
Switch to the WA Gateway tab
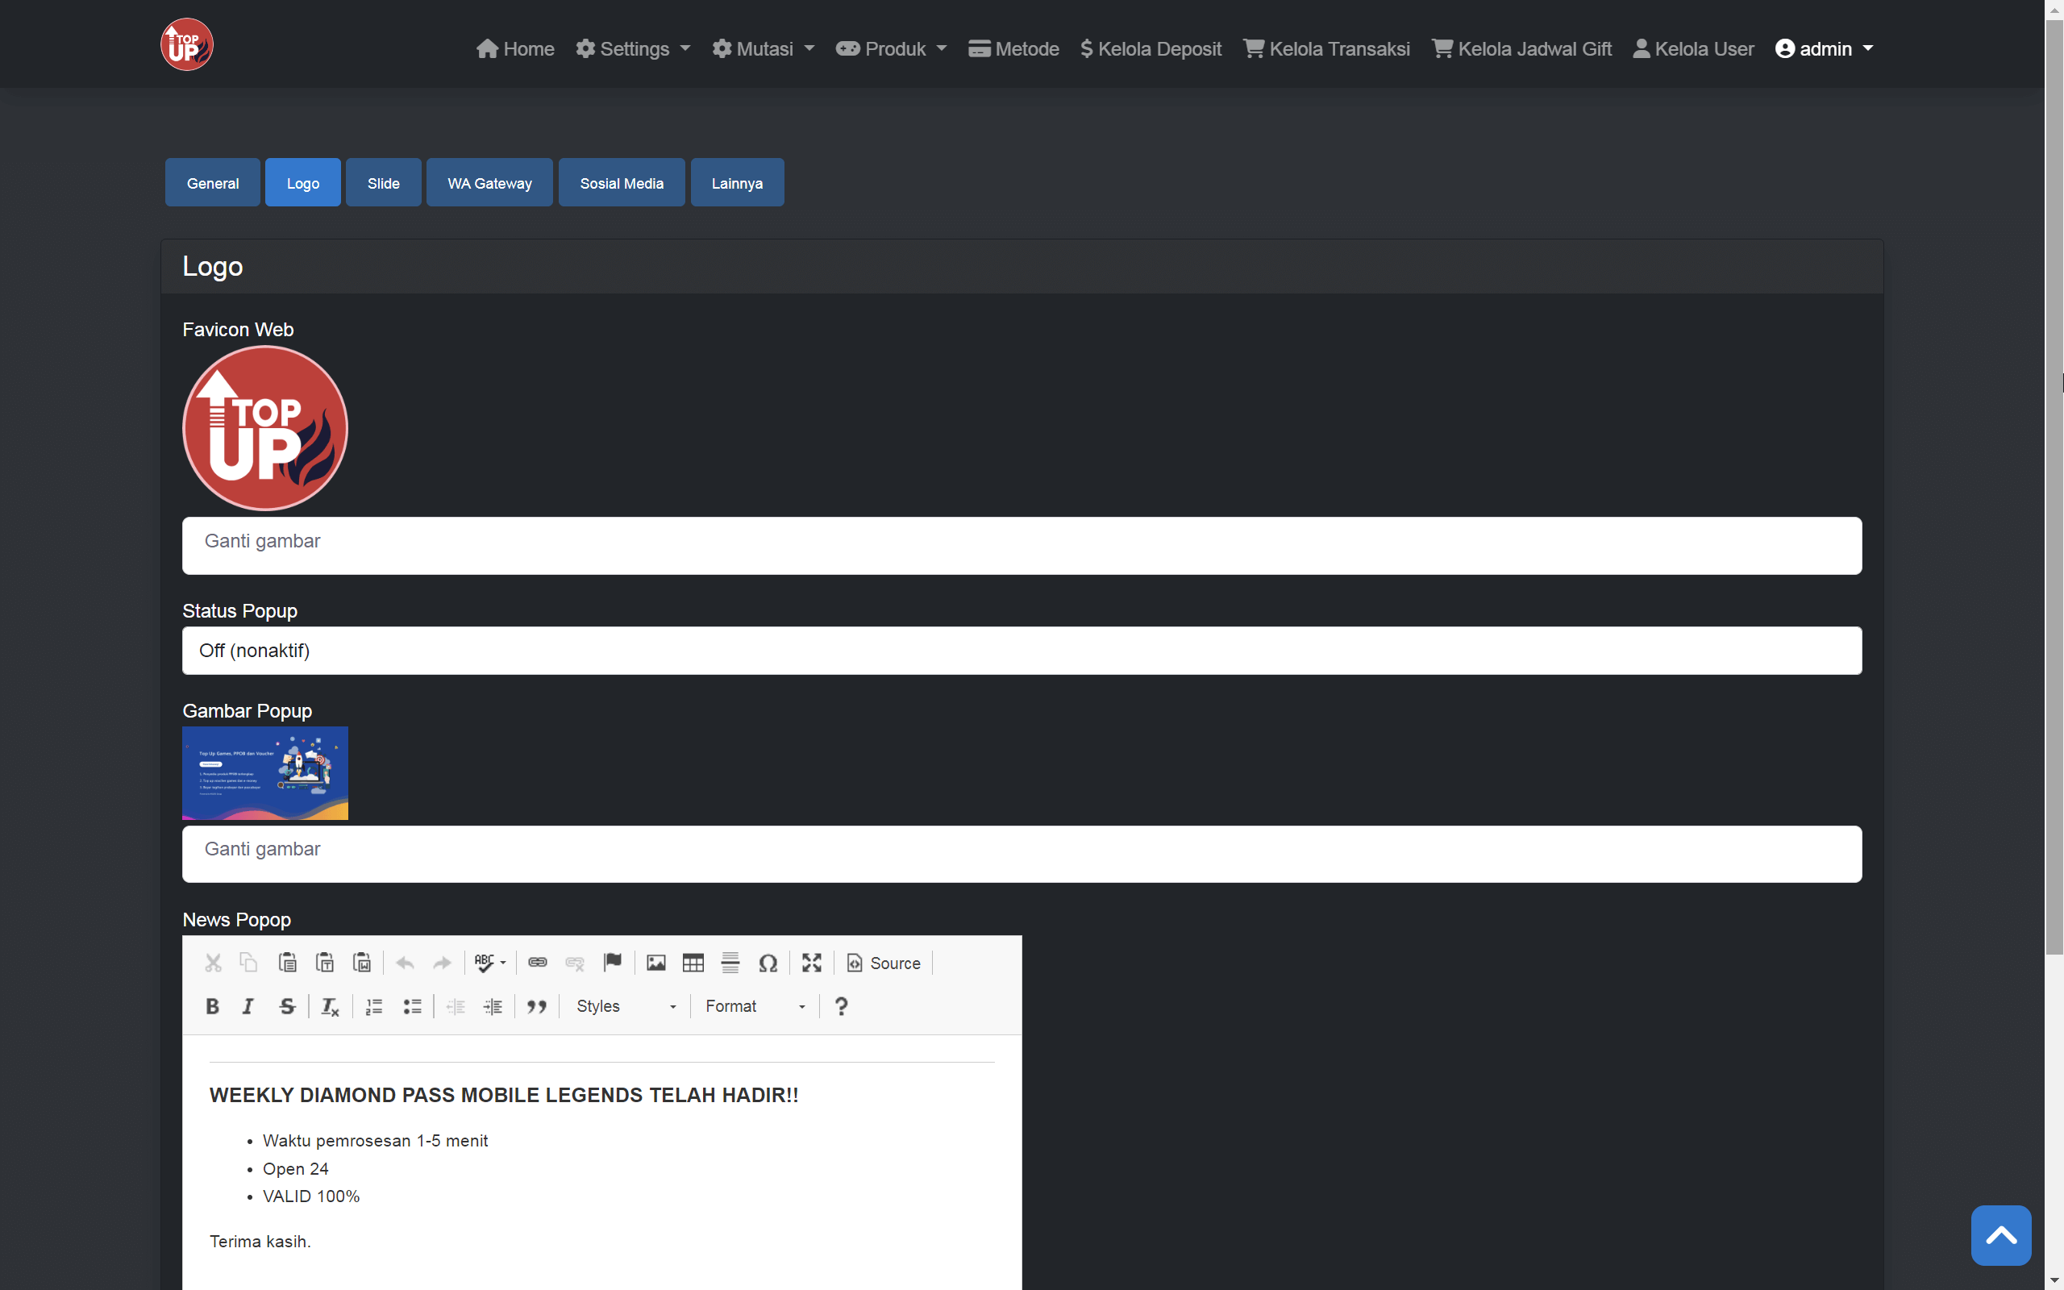tap(489, 181)
